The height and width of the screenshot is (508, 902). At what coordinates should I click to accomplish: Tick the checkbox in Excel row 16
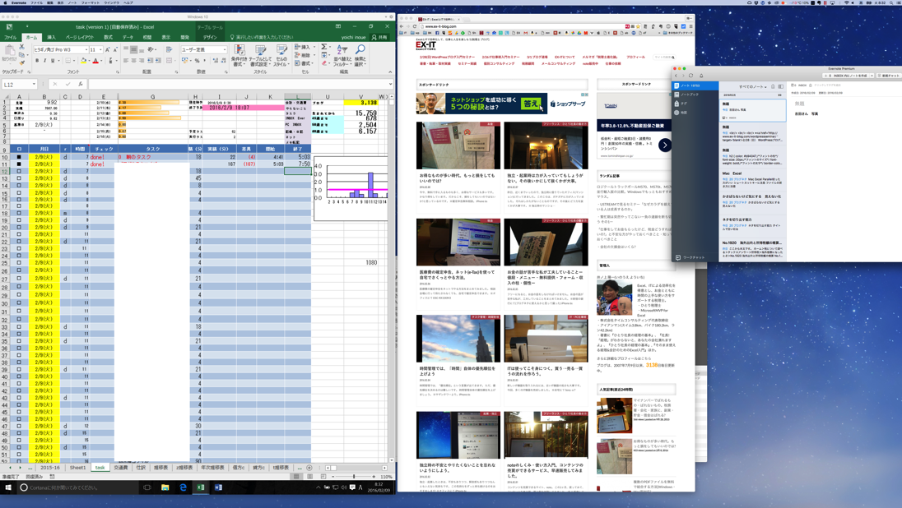pyautogui.click(x=19, y=200)
